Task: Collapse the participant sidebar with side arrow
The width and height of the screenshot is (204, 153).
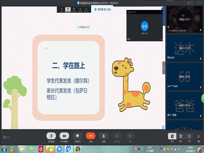Action: tap(164, 68)
